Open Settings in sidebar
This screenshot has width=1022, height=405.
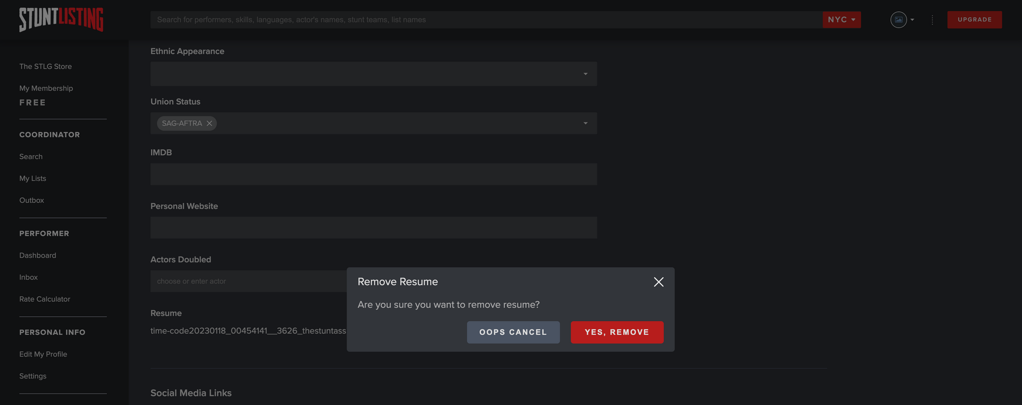click(x=33, y=376)
